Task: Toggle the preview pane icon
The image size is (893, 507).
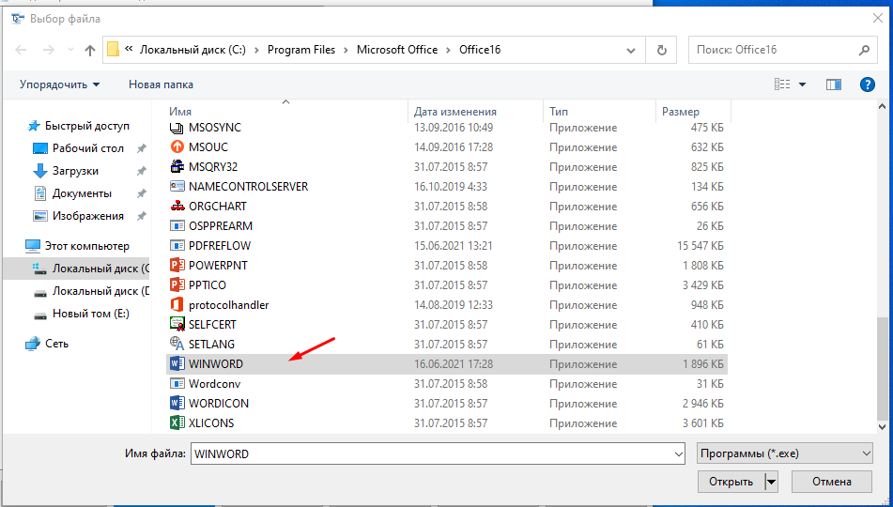Action: pos(833,84)
